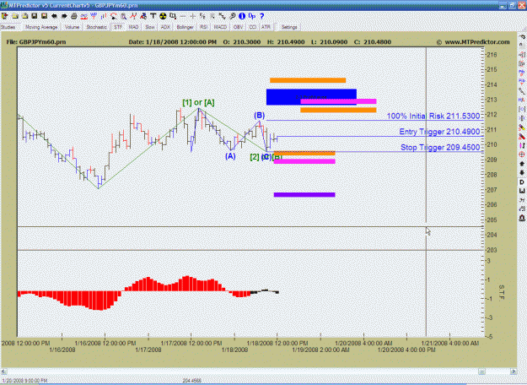Toggle the Moving Average study
The width and height of the screenshot is (527, 385).
coord(41,27)
